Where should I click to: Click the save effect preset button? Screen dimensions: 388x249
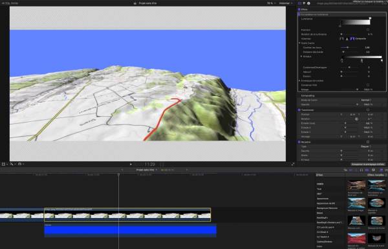368,164
